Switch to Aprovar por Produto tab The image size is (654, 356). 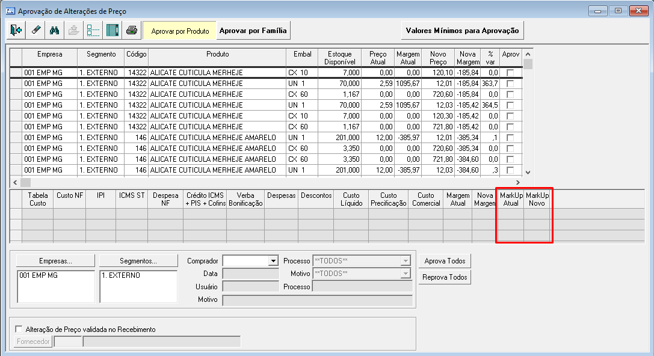click(180, 31)
